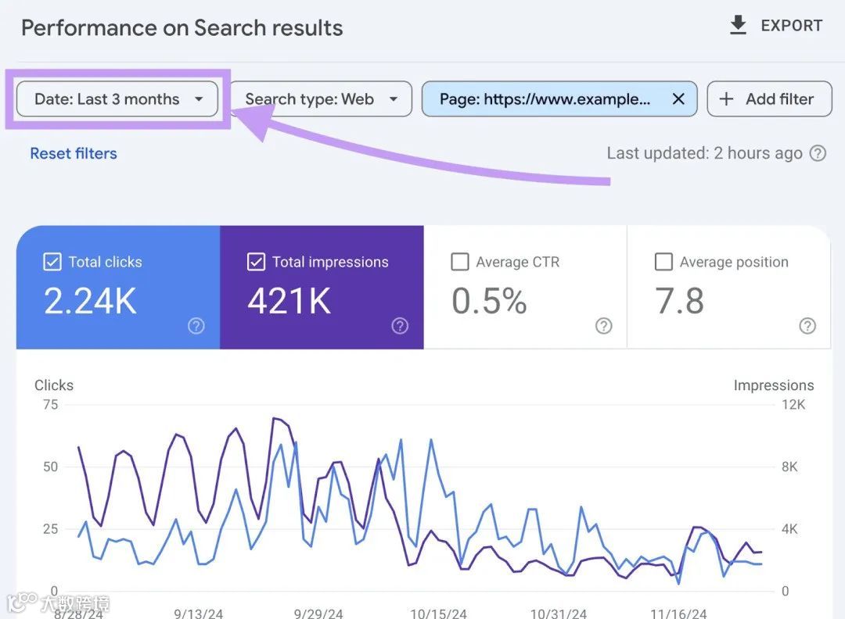Viewport: 845px width, 619px height.
Task: Click help icon on Average CTR card
Action: (604, 326)
